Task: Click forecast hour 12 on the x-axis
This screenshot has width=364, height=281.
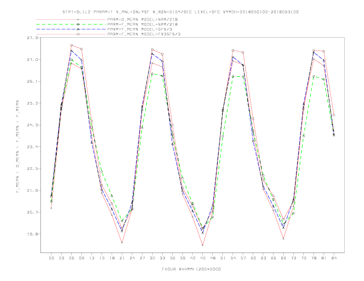Action: click(92, 258)
